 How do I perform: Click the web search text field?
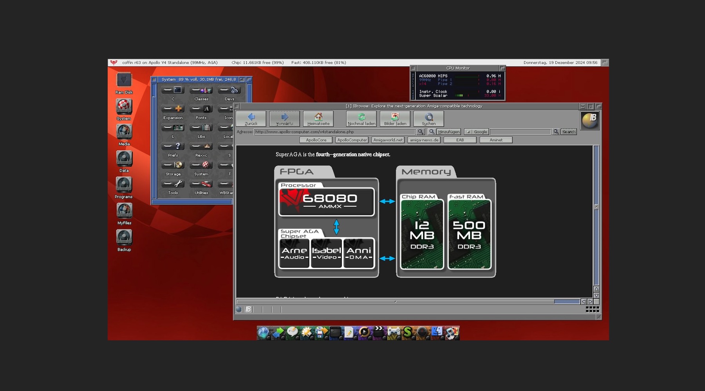(x=521, y=132)
